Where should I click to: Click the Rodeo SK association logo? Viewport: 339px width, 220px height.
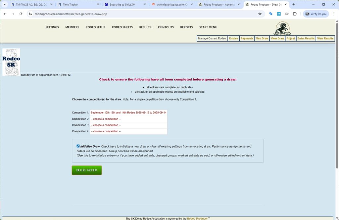(11, 62)
